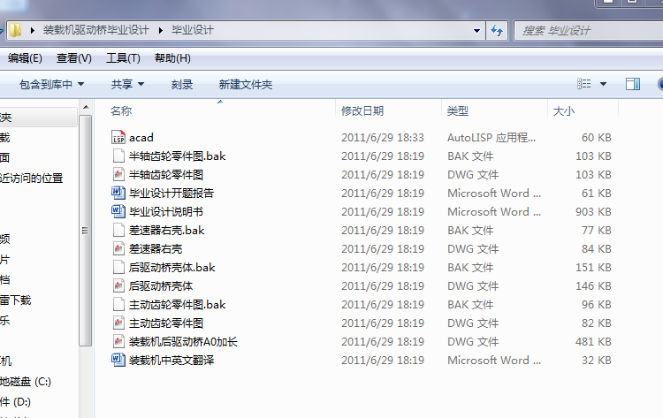This screenshot has width=663, height=418.
Task: Click the DWG icon of 主动齿轮零件图
Action: 118,323
